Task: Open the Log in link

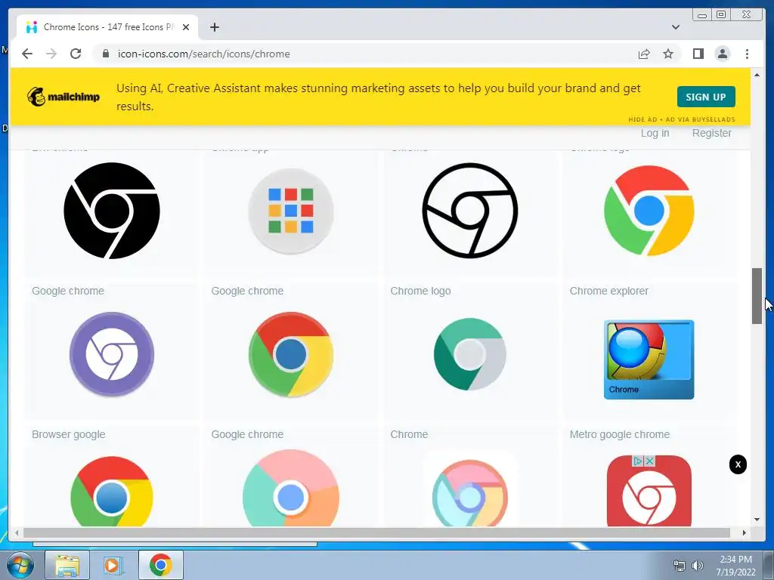Action: pos(655,133)
